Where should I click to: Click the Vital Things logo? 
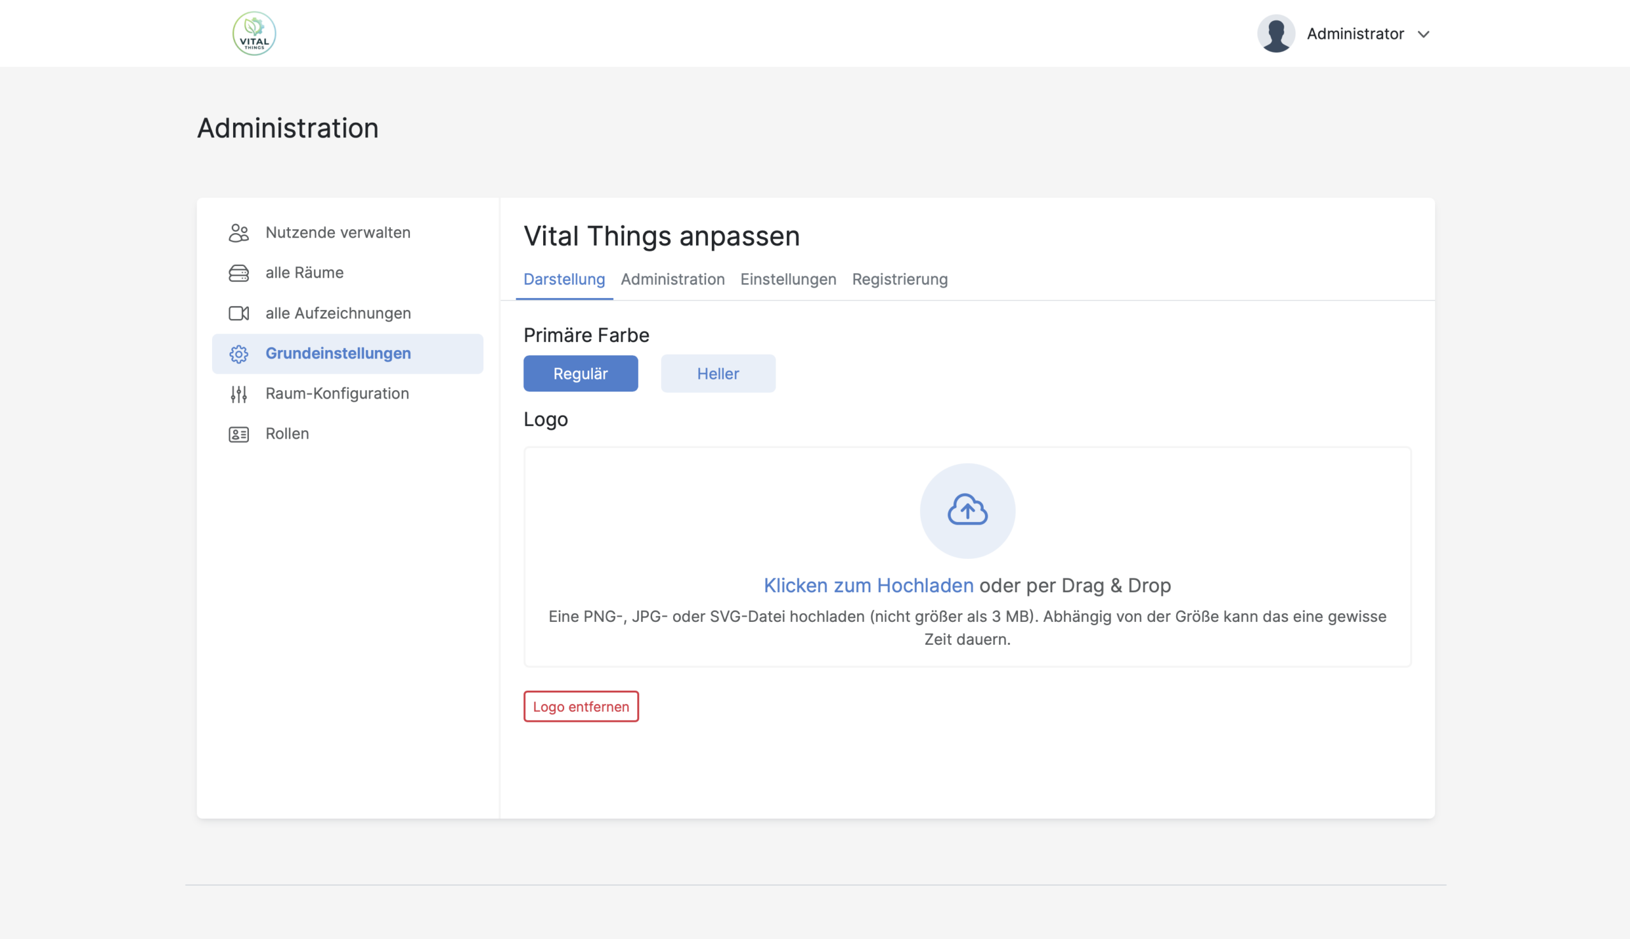254,34
